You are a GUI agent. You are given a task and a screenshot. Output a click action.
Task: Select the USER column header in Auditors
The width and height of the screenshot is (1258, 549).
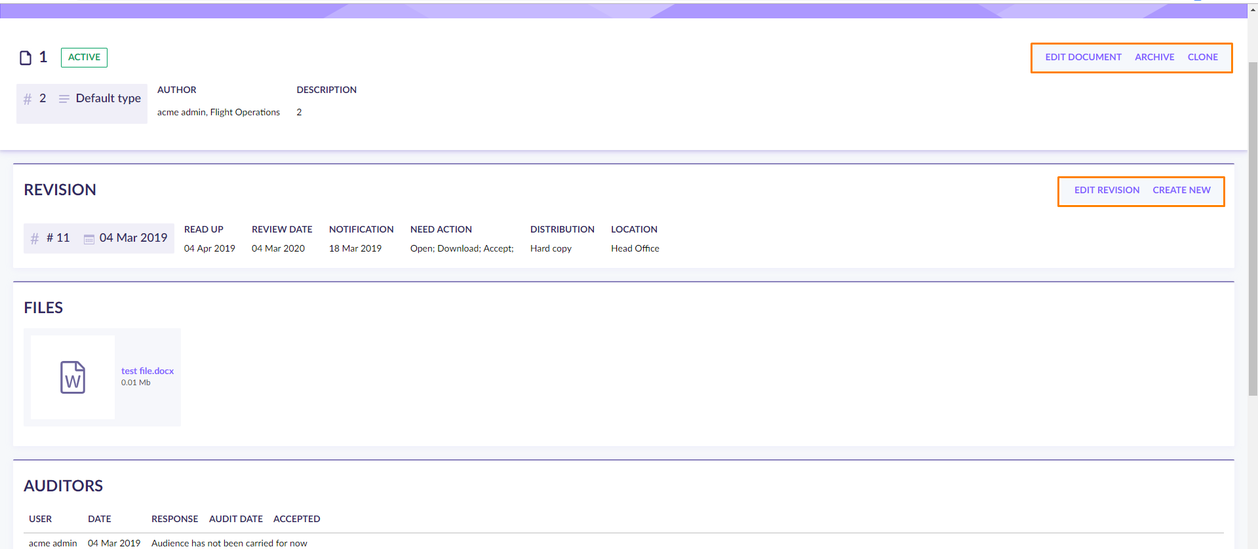tap(40, 519)
